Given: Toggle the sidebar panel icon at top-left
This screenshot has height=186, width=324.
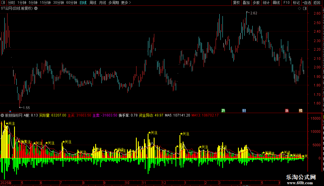Looking at the screenshot, I should tap(3, 3).
